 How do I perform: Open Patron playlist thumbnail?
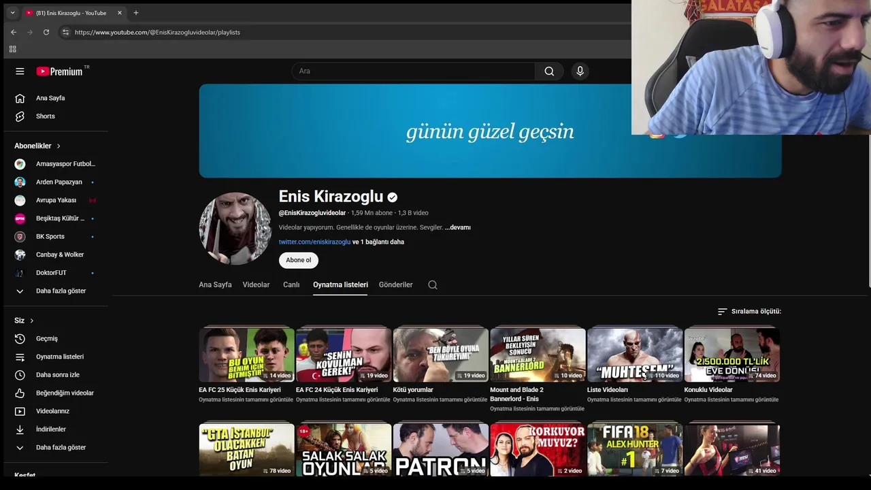pyautogui.click(x=441, y=449)
